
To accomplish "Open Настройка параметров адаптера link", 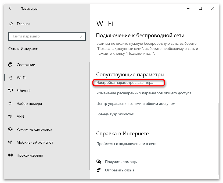I will pyautogui.click(x=125, y=82).
